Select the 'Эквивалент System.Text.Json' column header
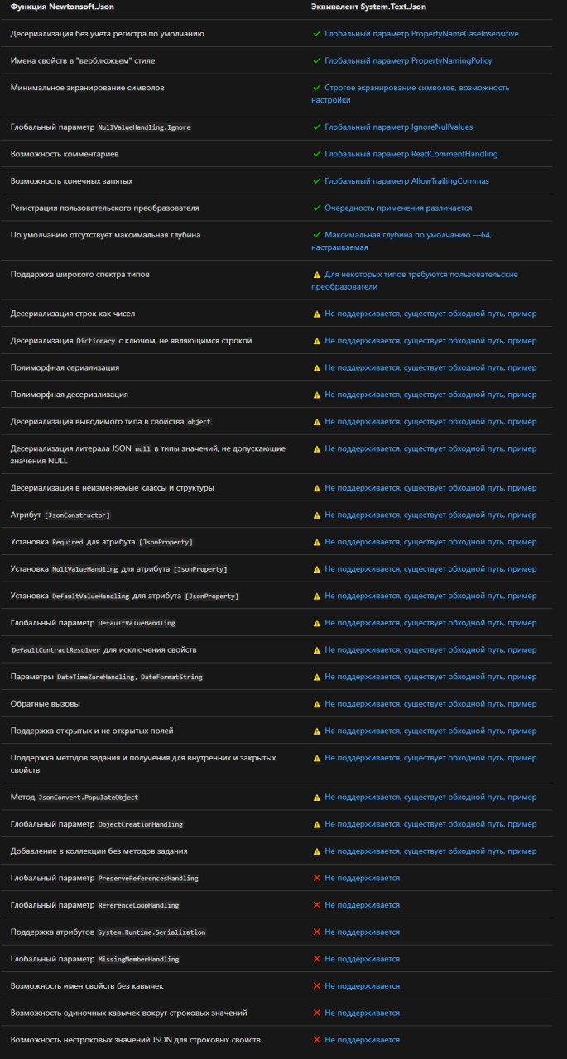 [x=368, y=7]
